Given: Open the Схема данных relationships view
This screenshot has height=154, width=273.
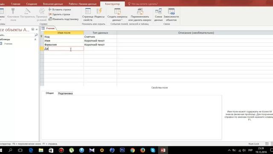Looking at the screenshot, I should point(158,15).
